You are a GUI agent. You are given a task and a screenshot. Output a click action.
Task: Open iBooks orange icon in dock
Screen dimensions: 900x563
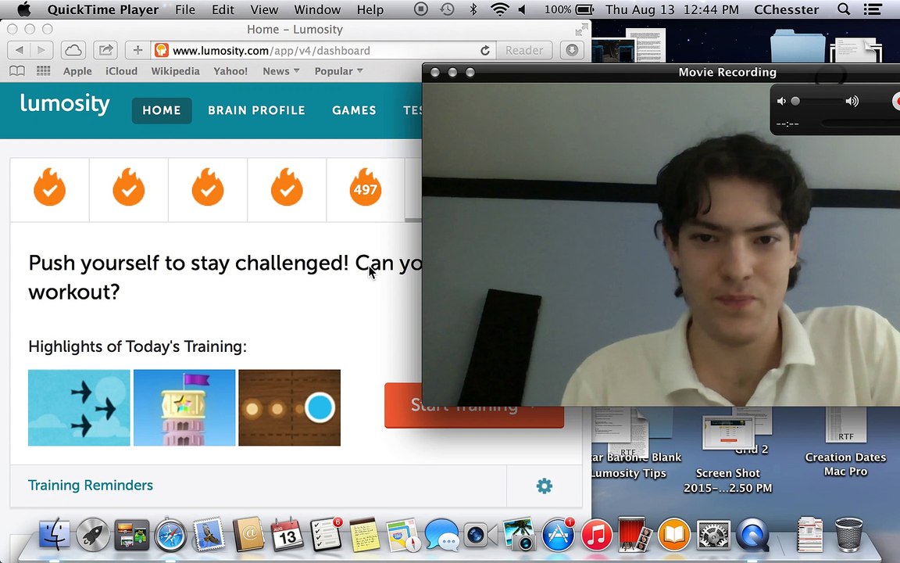click(674, 535)
